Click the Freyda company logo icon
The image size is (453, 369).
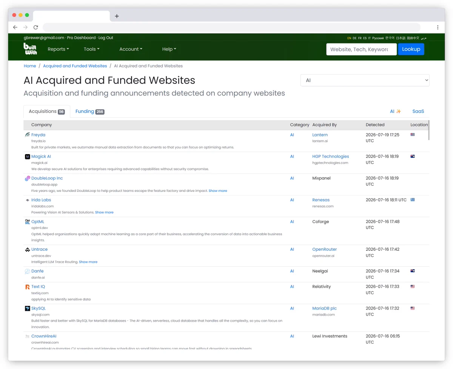pyautogui.click(x=27, y=135)
